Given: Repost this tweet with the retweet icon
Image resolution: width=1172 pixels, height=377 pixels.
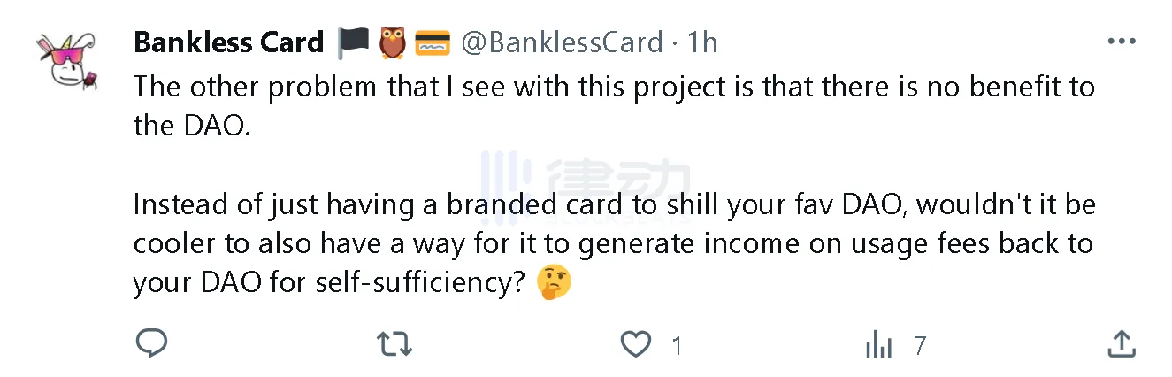Looking at the screenshot, I should [394, 343].
